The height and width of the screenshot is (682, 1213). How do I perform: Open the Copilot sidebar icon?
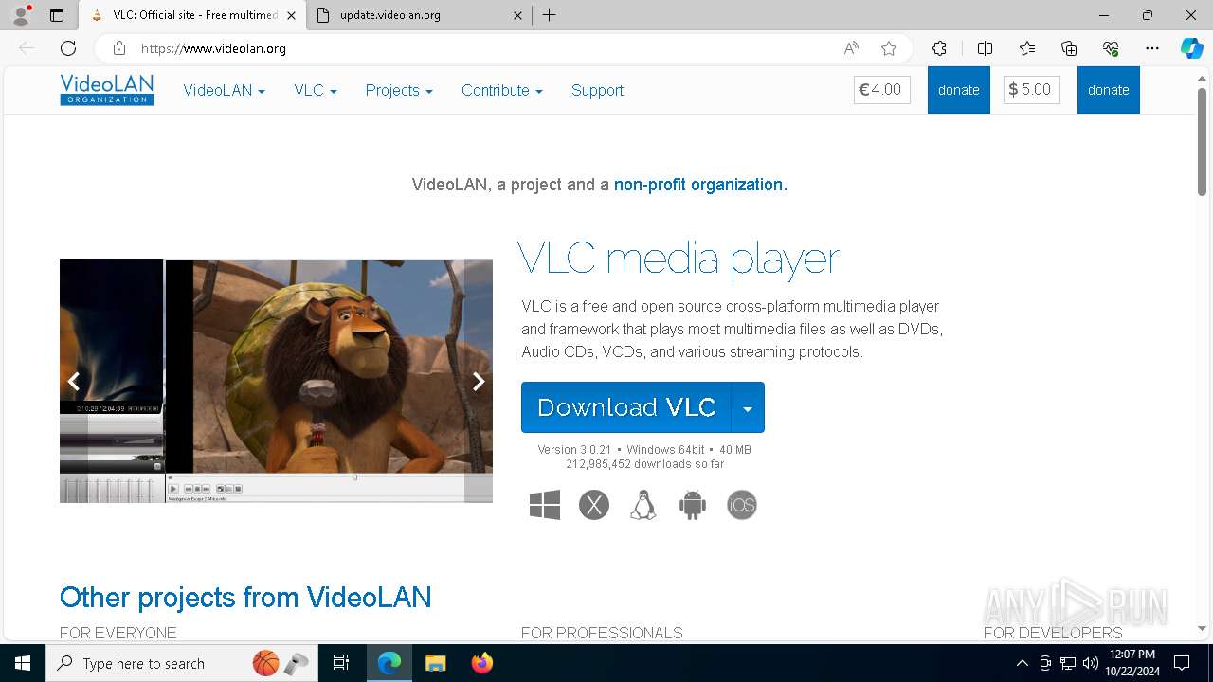pos(1191,48)
